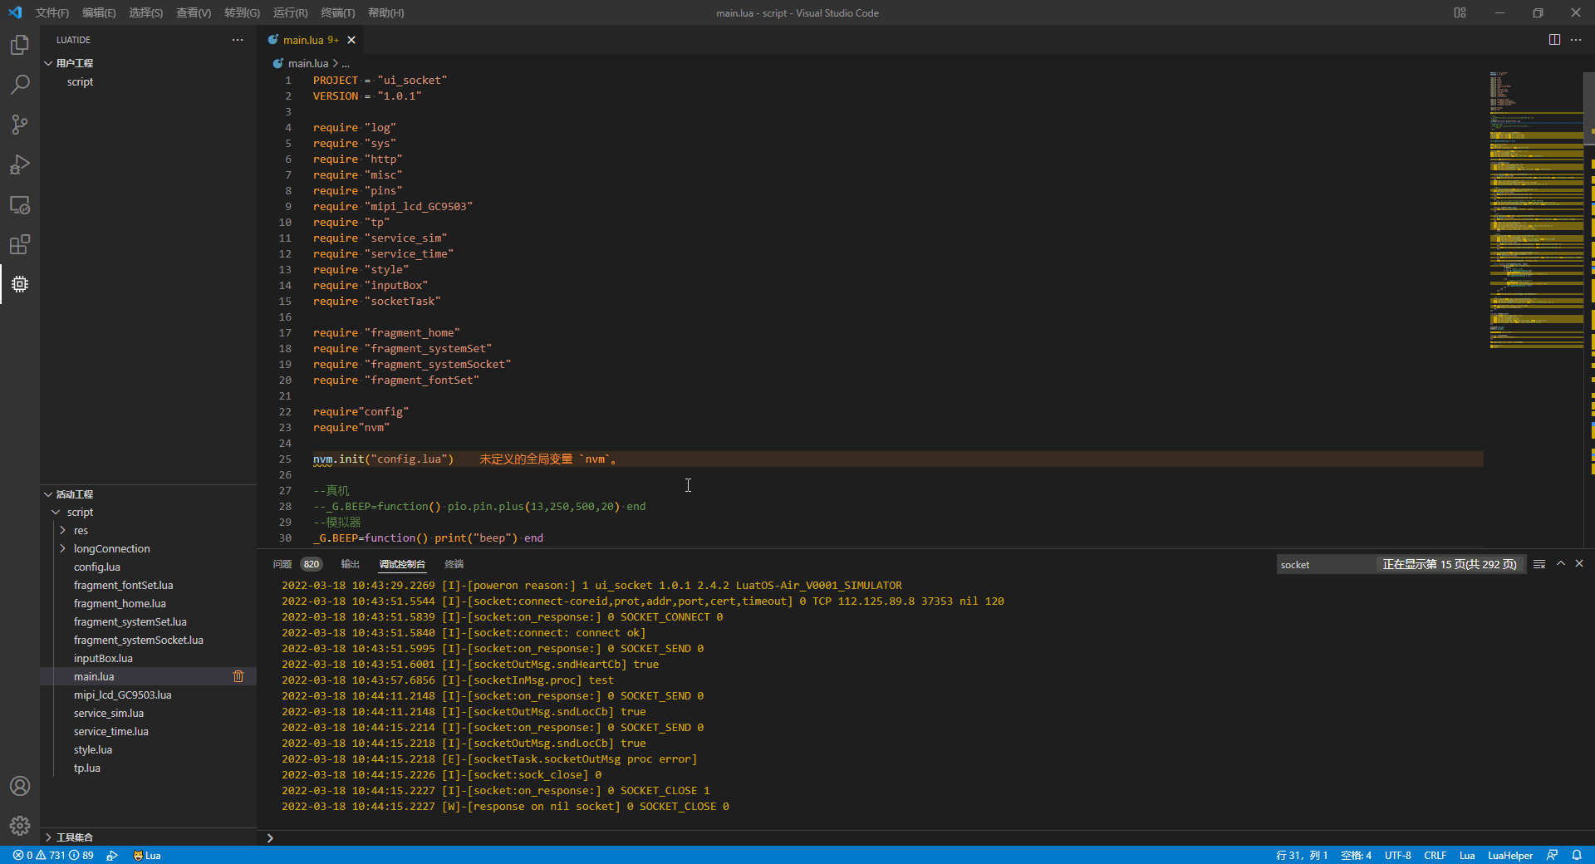Open editor more actions ellipsis
The image size is (1595, 864).
tap(1576, 40)
